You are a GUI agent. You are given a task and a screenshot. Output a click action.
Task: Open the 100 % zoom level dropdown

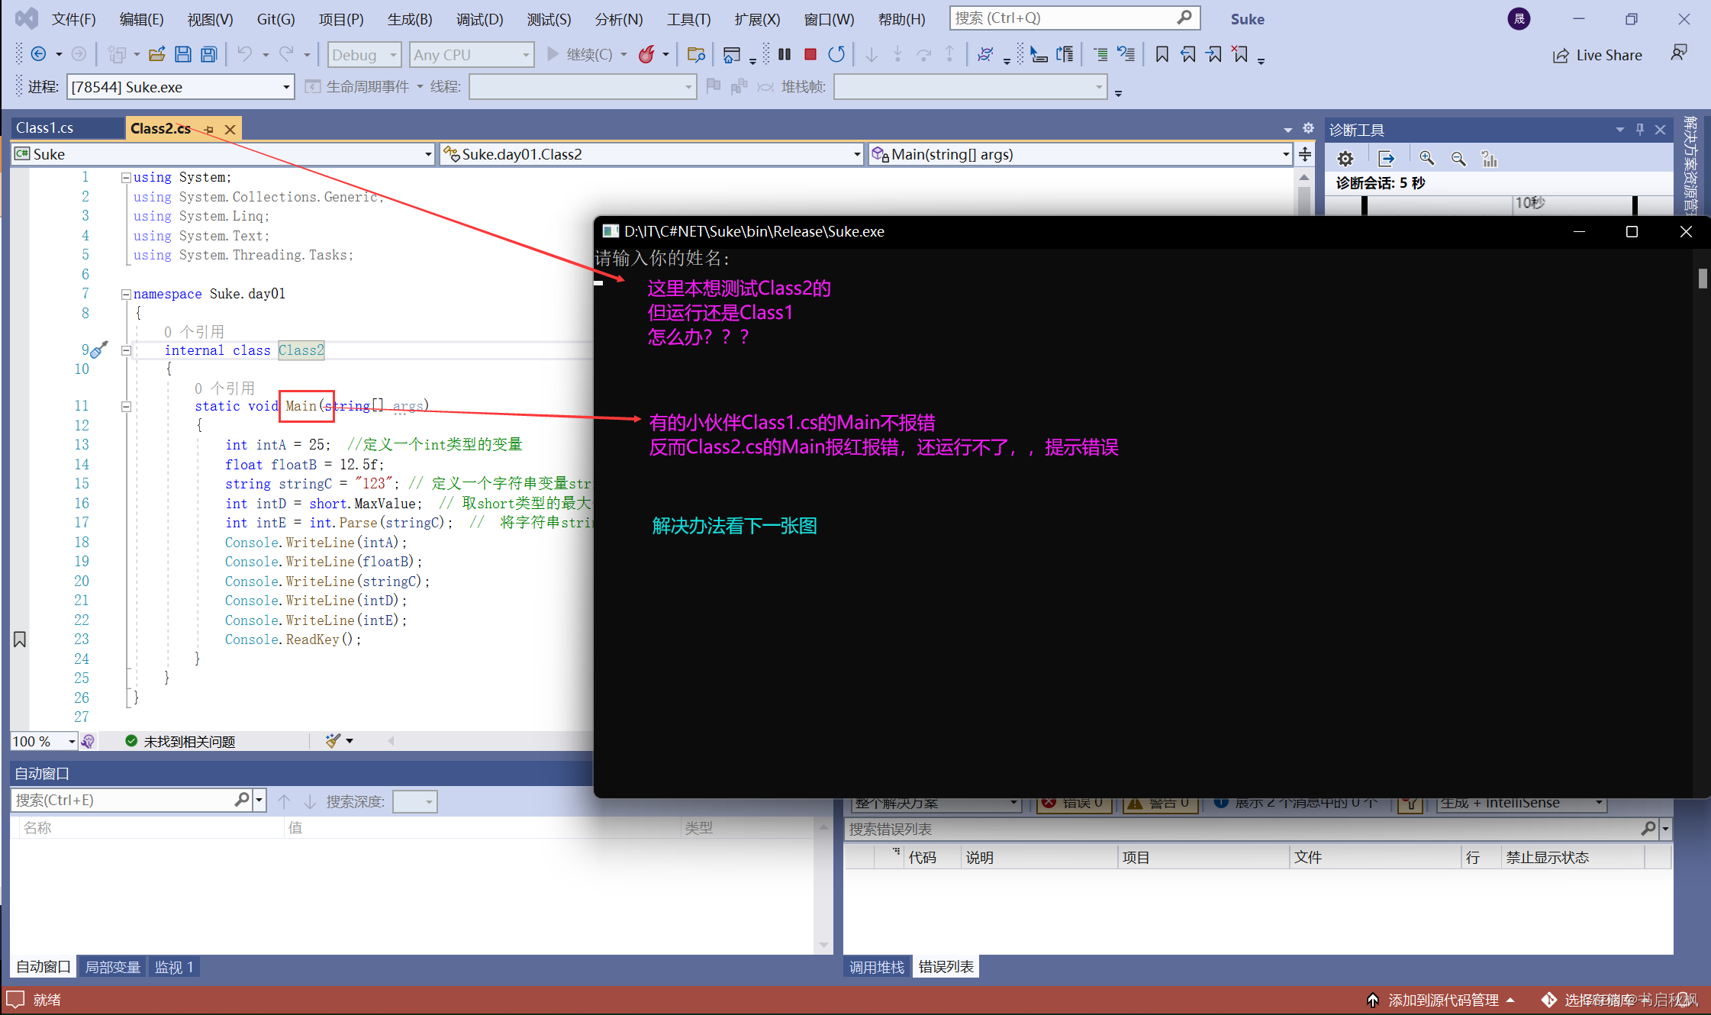[44, 741]
